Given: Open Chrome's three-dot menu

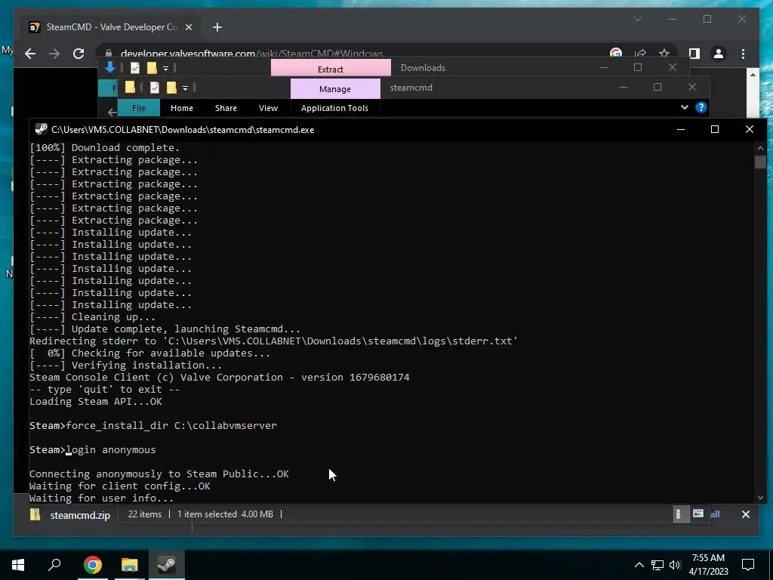Looking at the screenshot, I should point(743,54).
